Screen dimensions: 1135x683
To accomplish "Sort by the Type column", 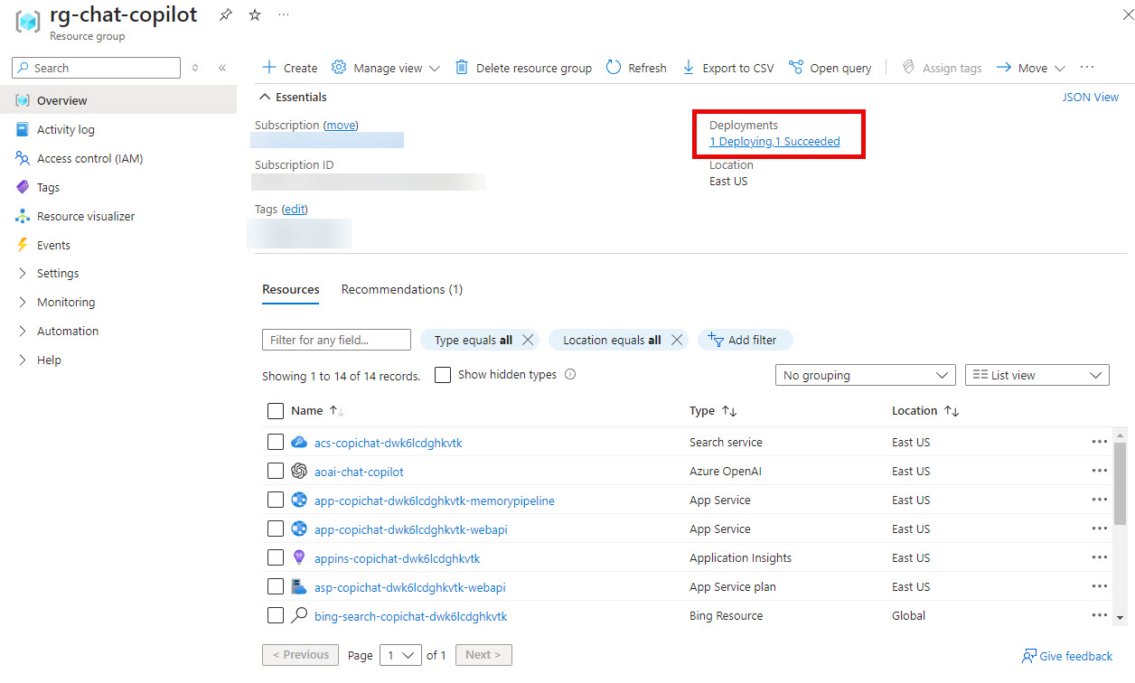I will [713, 410].
